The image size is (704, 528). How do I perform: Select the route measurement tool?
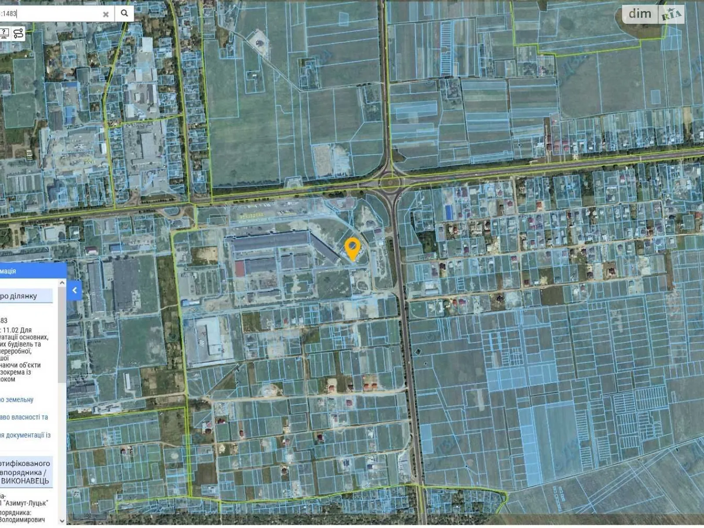[18, 33]
